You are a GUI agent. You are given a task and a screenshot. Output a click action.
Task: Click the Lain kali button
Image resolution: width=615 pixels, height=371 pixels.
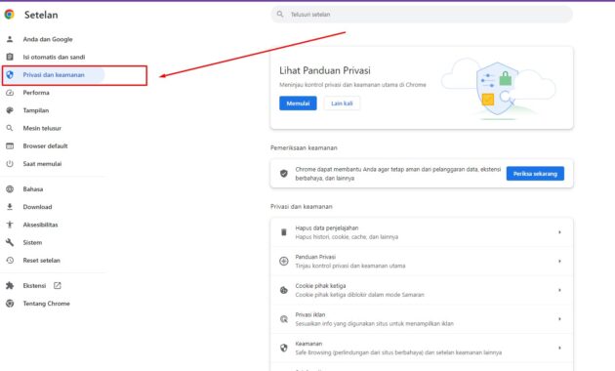click(342, 103)
